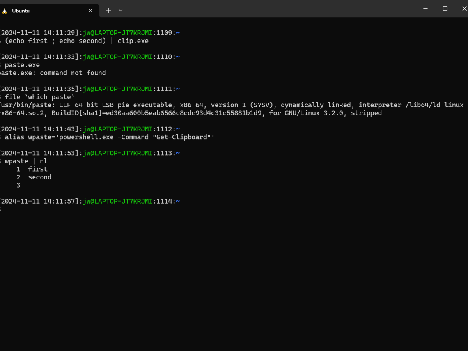The image size is (468, 351).
Task: Open a new terminal tab with the plus icon
Action: tap(108, 11)
